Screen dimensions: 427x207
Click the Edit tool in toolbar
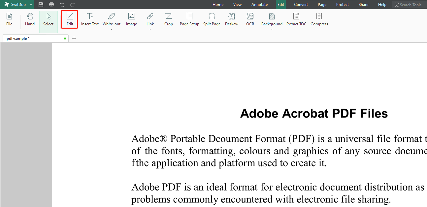click(x=70, y=19)
